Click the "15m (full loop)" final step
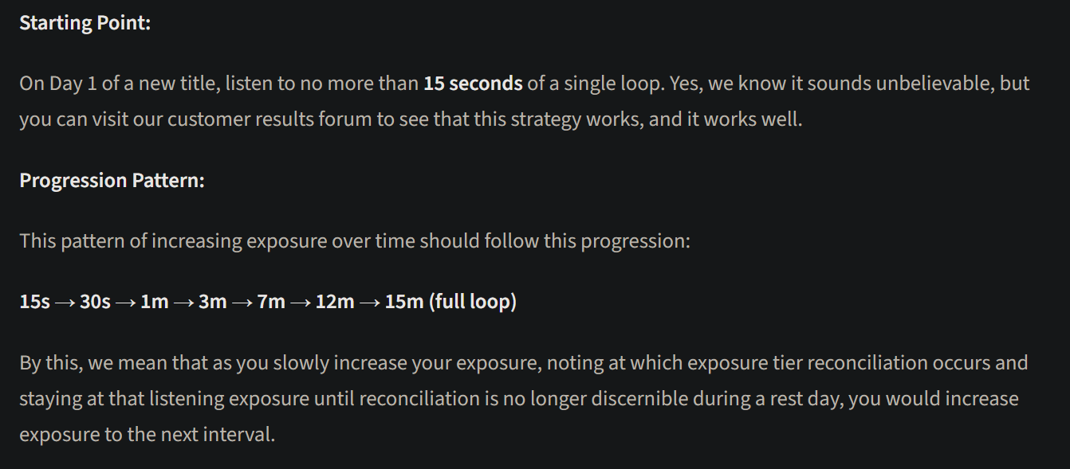The image size is (1070, 469). (450, 303)
